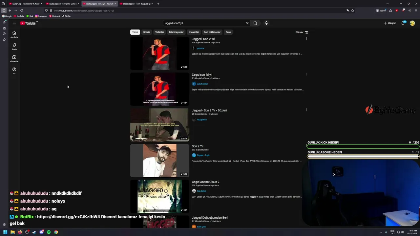
Task: Open the browser application menu
Action: tap(416, 10)
